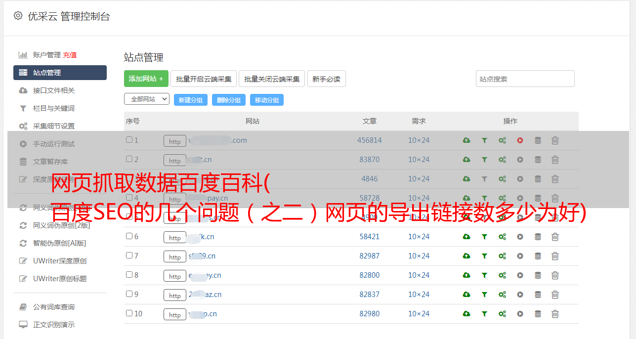Check the box for site row 8

click(x=129, y=275)
